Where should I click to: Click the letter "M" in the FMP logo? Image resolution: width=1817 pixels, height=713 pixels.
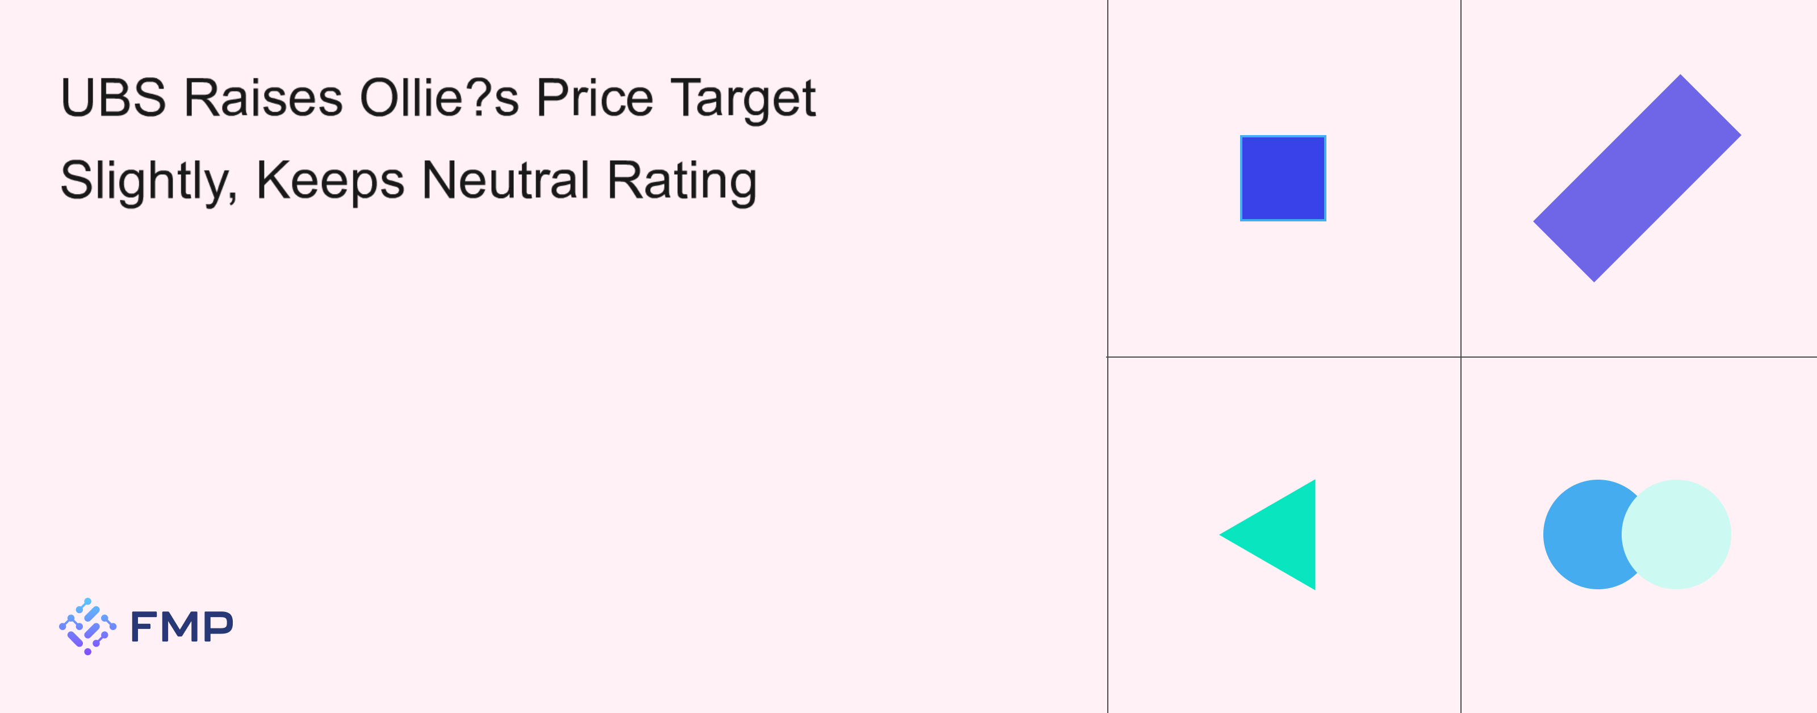point(182,626)
